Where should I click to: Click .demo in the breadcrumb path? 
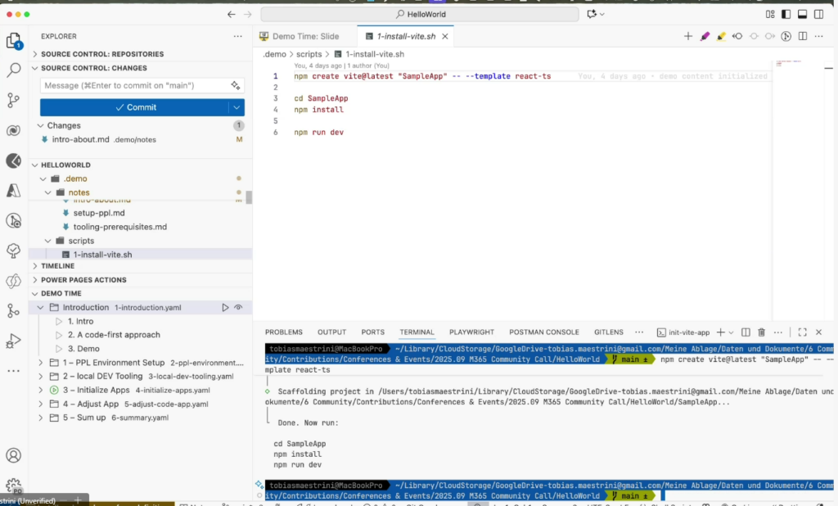[x=274, y=54]
